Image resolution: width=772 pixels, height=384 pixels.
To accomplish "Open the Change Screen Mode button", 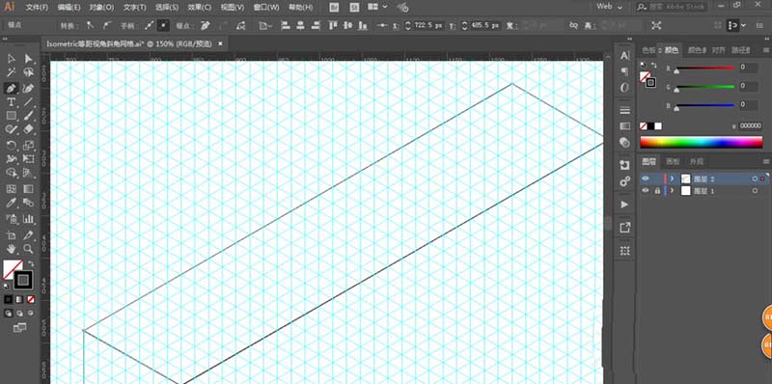I will click(x=19, y=328).
